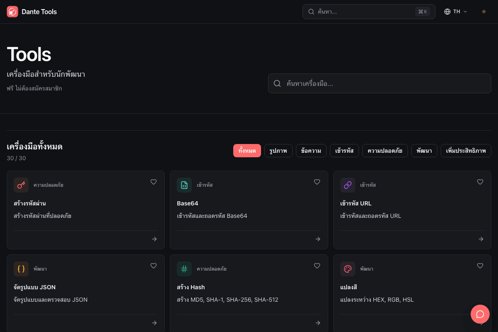
Task: Click the arrow on สร้าง Hash card
Action: [318, 323]
